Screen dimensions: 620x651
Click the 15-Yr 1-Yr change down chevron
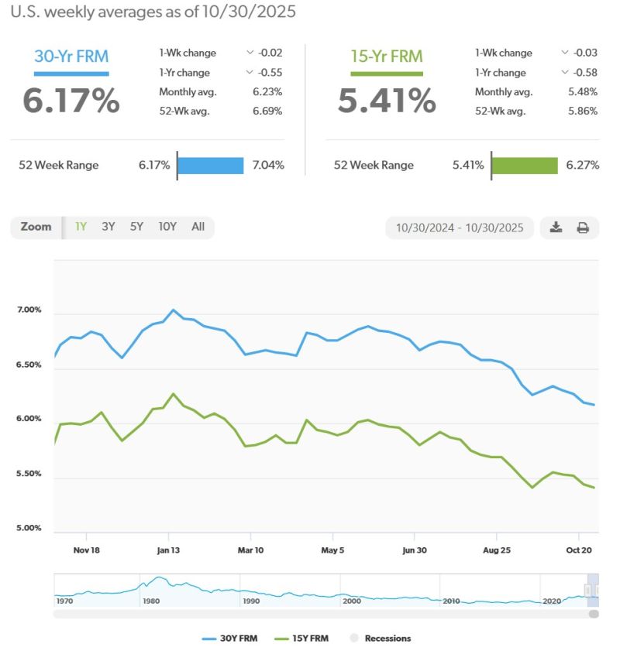tap(565, 73)
